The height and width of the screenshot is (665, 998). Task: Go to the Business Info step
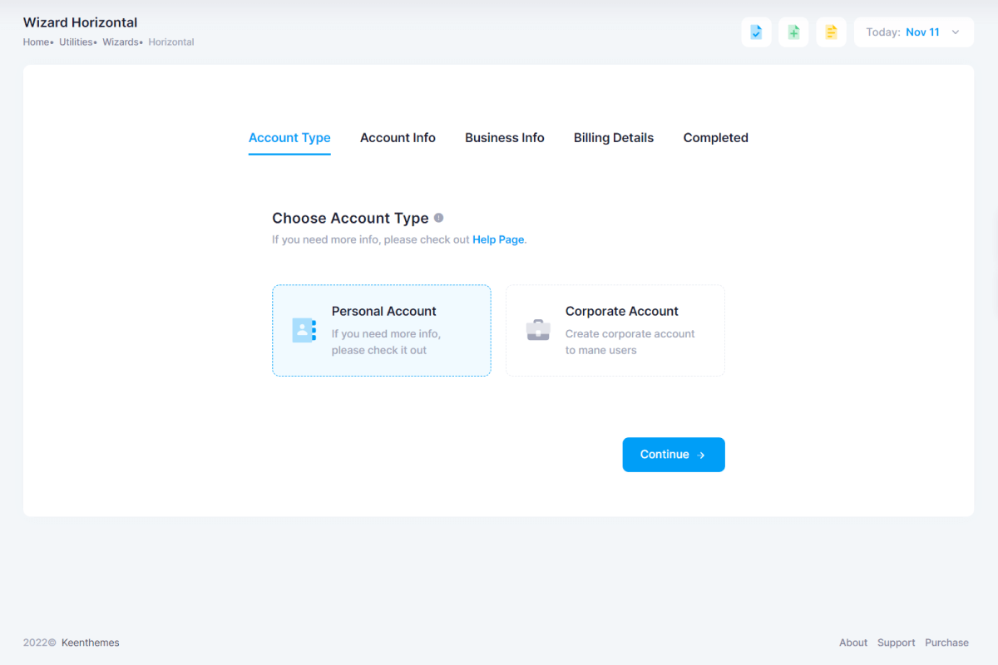pos(504,138)
